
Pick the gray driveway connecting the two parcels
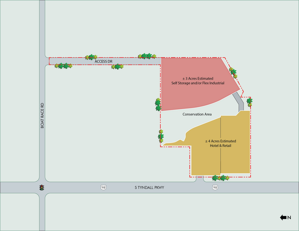pos(238,100)
